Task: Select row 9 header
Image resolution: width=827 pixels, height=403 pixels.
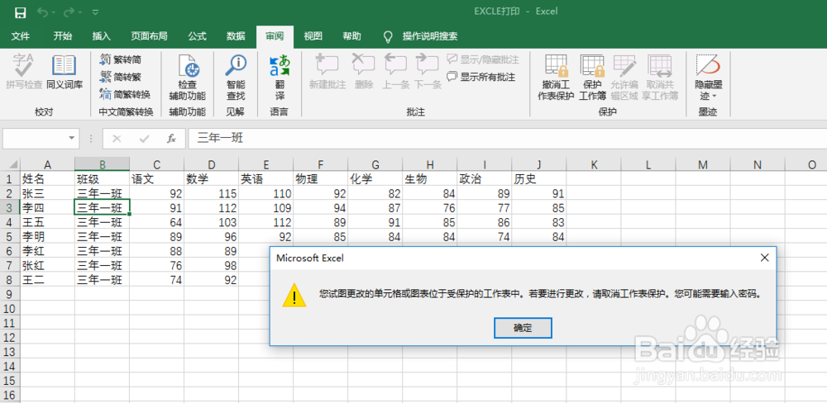Action: coord(10,293)
